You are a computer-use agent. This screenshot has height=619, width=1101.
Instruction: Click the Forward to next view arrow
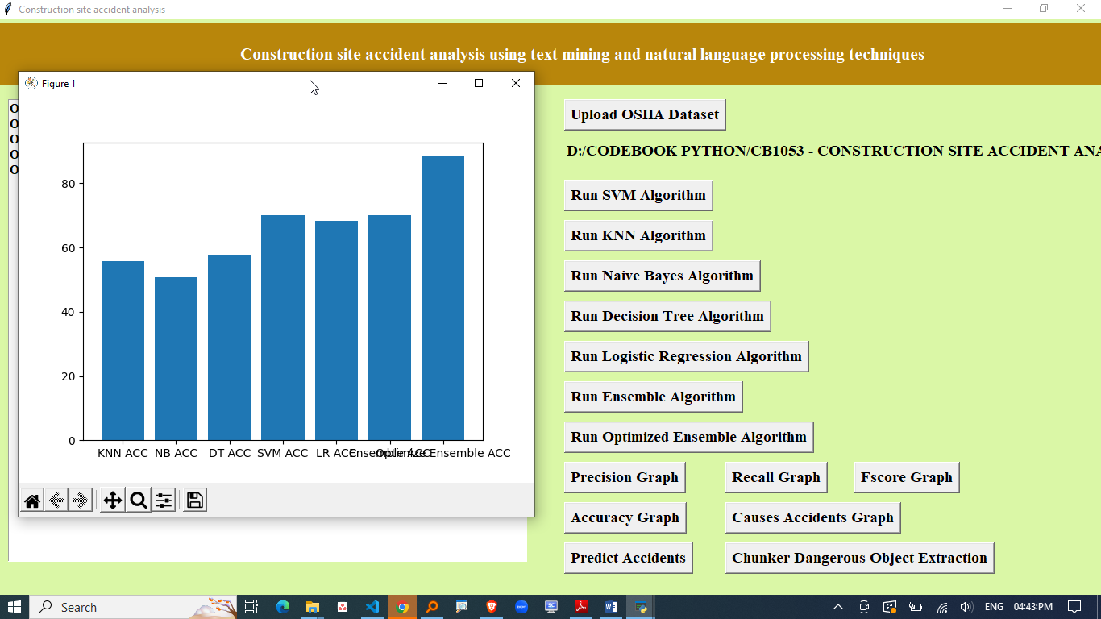tap(80, 501)
